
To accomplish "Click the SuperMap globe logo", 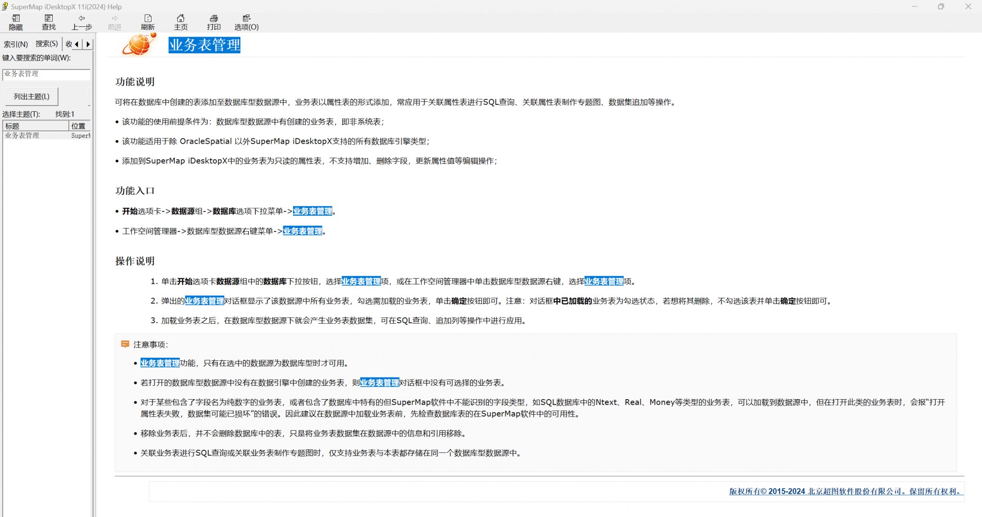I will (139, 44).
